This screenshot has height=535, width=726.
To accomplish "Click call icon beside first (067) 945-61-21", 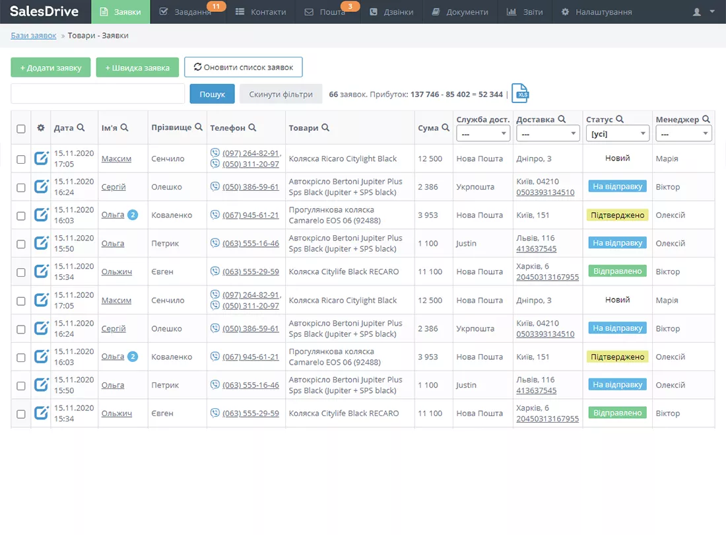I will coord(215,215).
